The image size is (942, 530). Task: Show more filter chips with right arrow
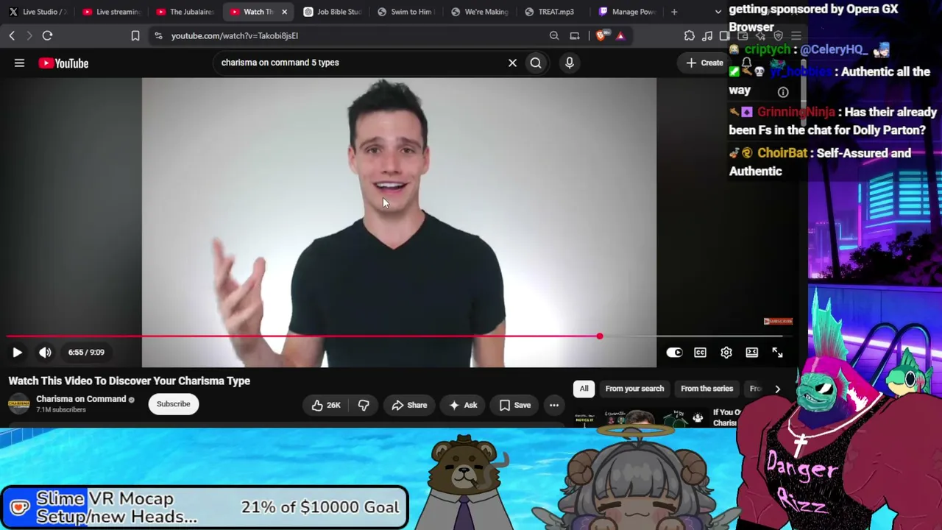coord(777,389)
